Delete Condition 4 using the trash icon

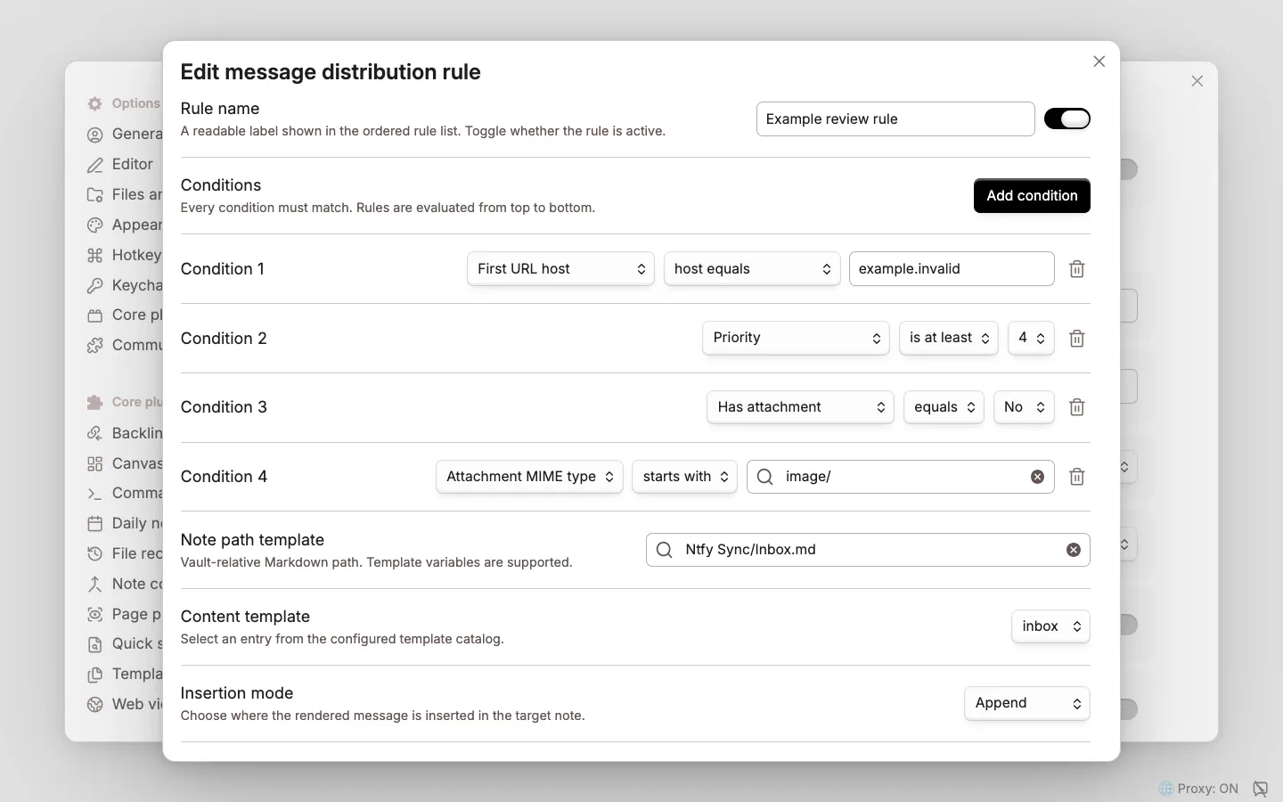[x=1076, y=477]
